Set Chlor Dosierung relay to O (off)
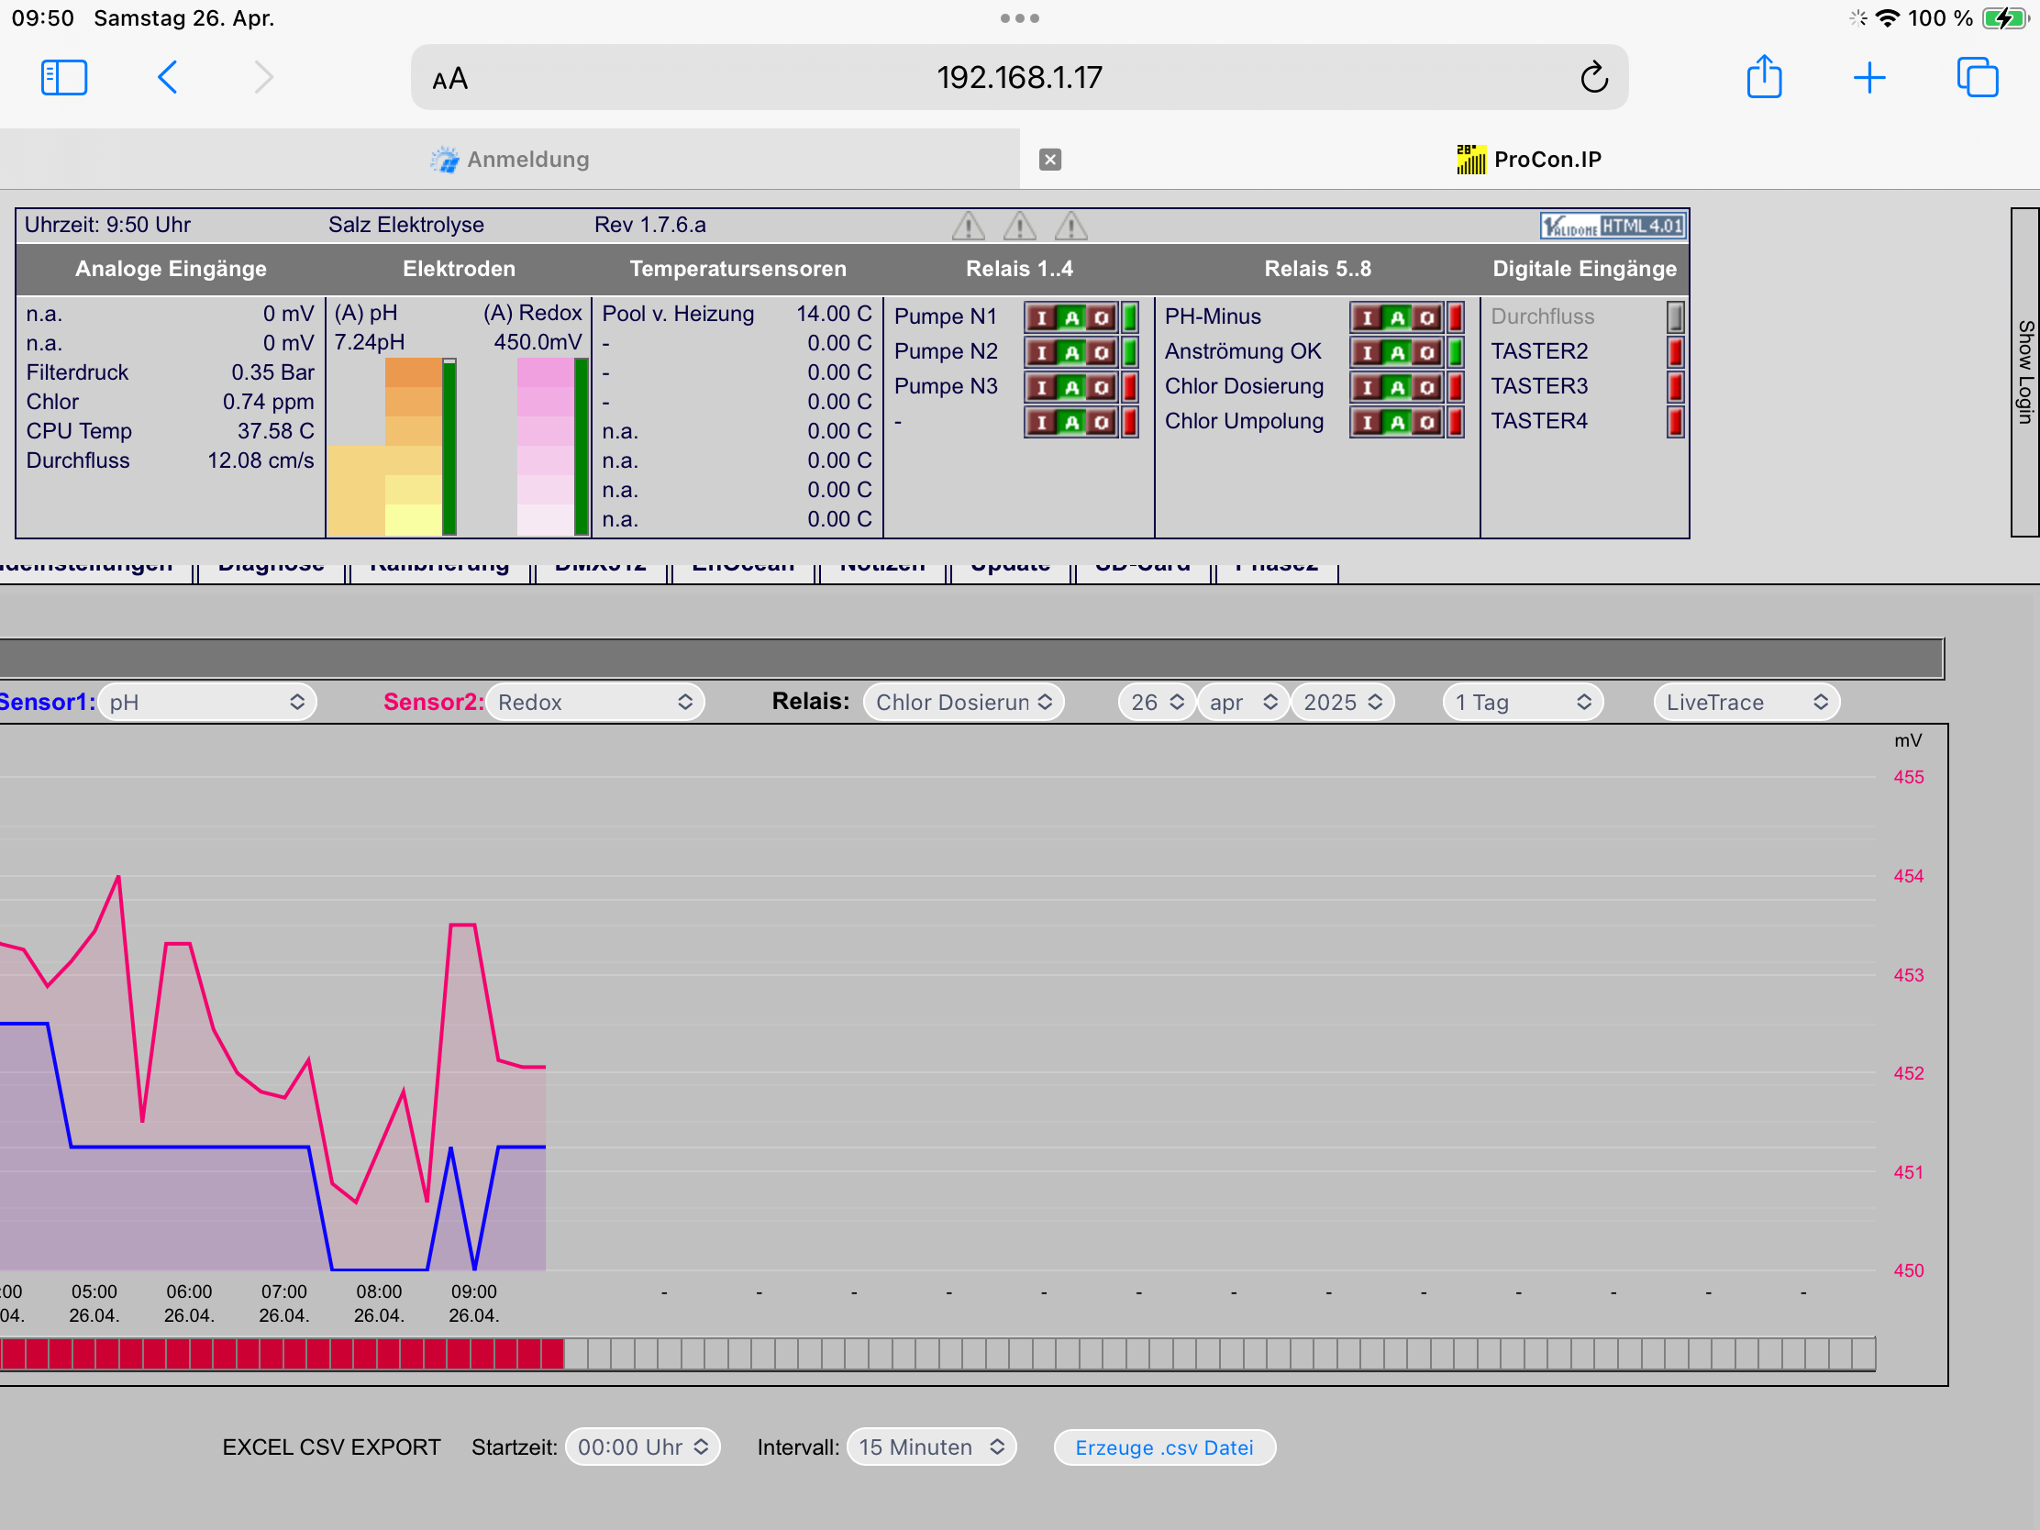 tap(1426, 387)
